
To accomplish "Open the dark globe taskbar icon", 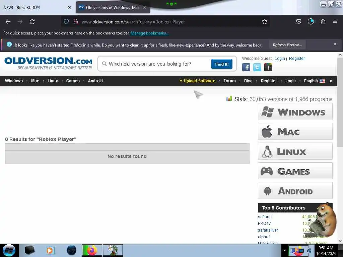I will tap(71, 250).
